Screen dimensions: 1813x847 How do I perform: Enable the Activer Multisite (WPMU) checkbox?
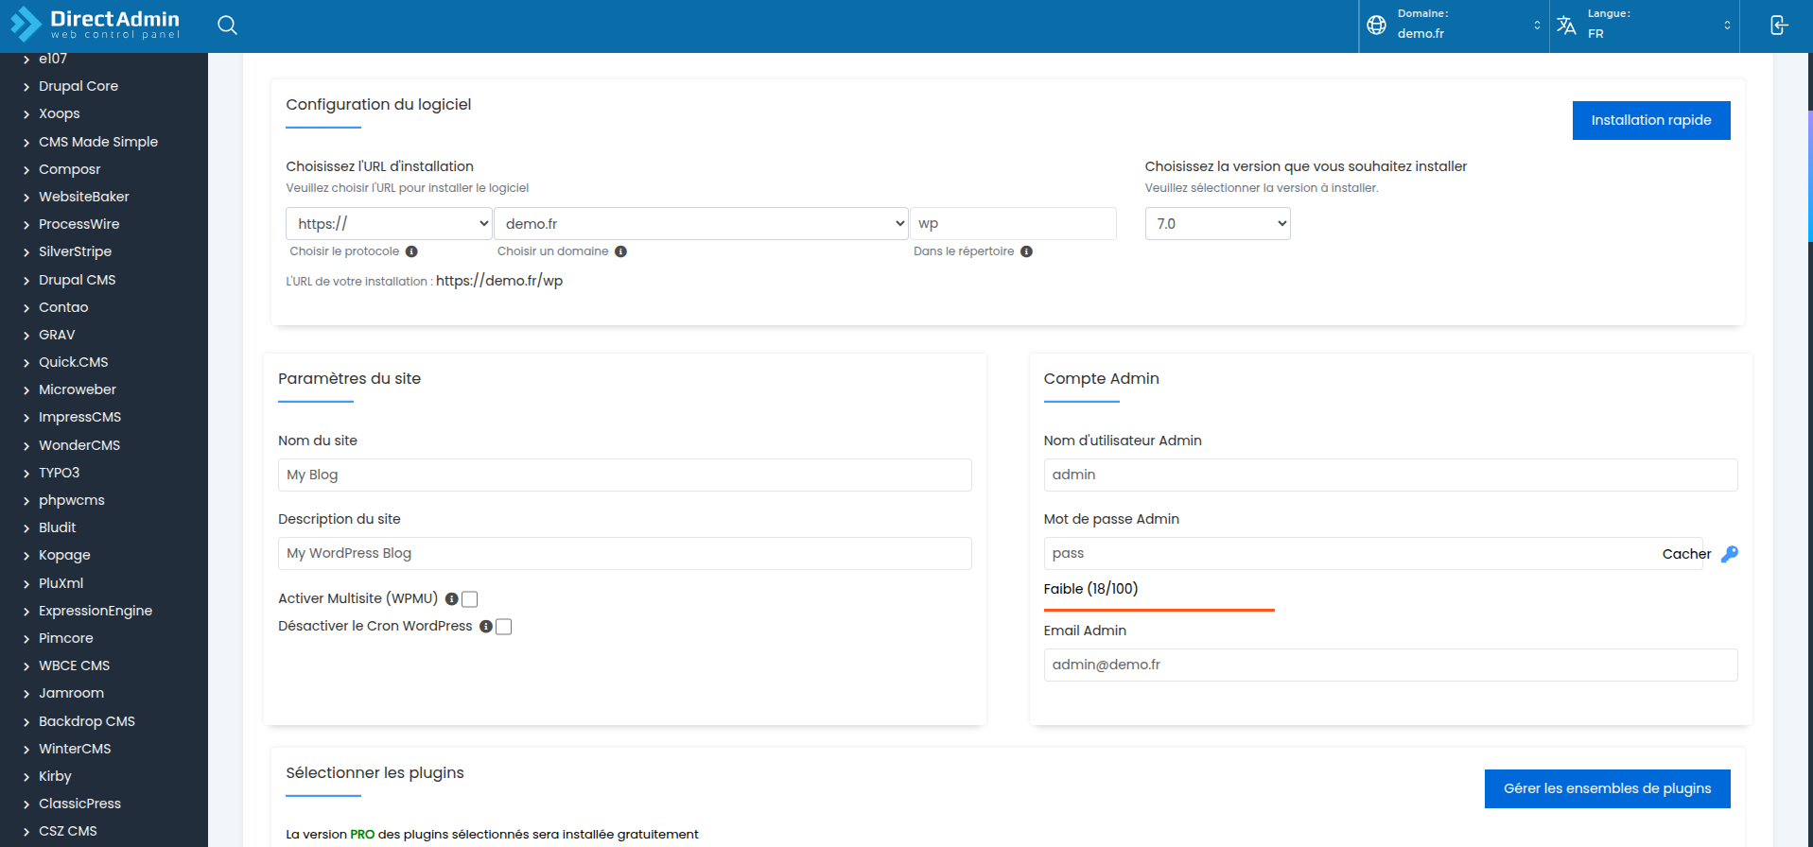click(469, 599)
